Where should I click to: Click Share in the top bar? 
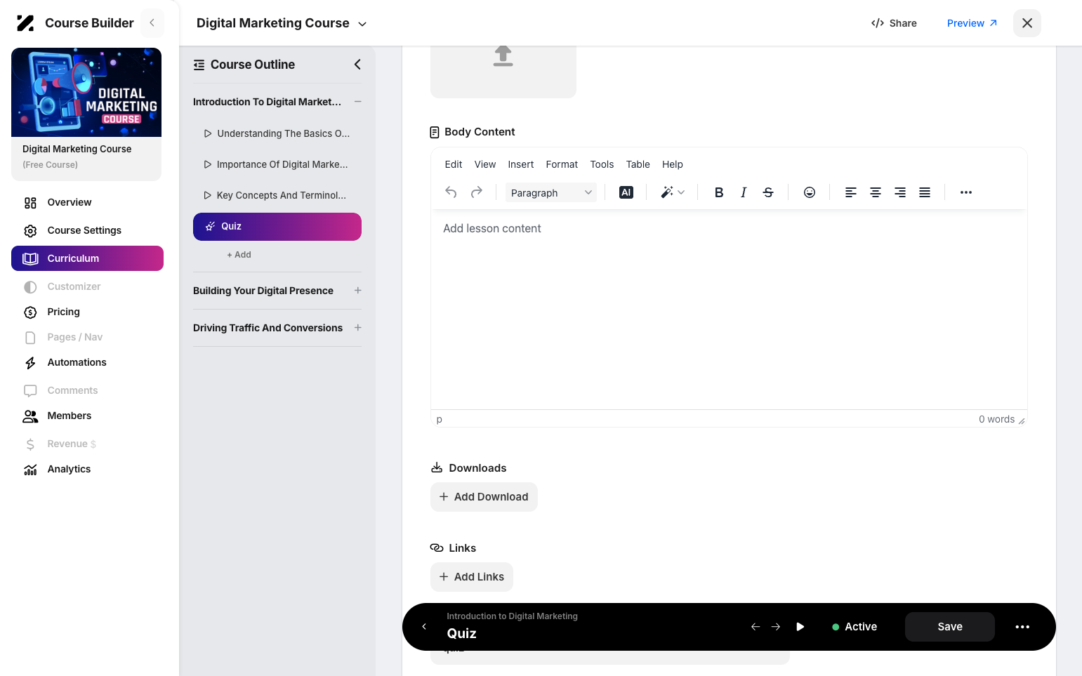[x=894, y=23]
